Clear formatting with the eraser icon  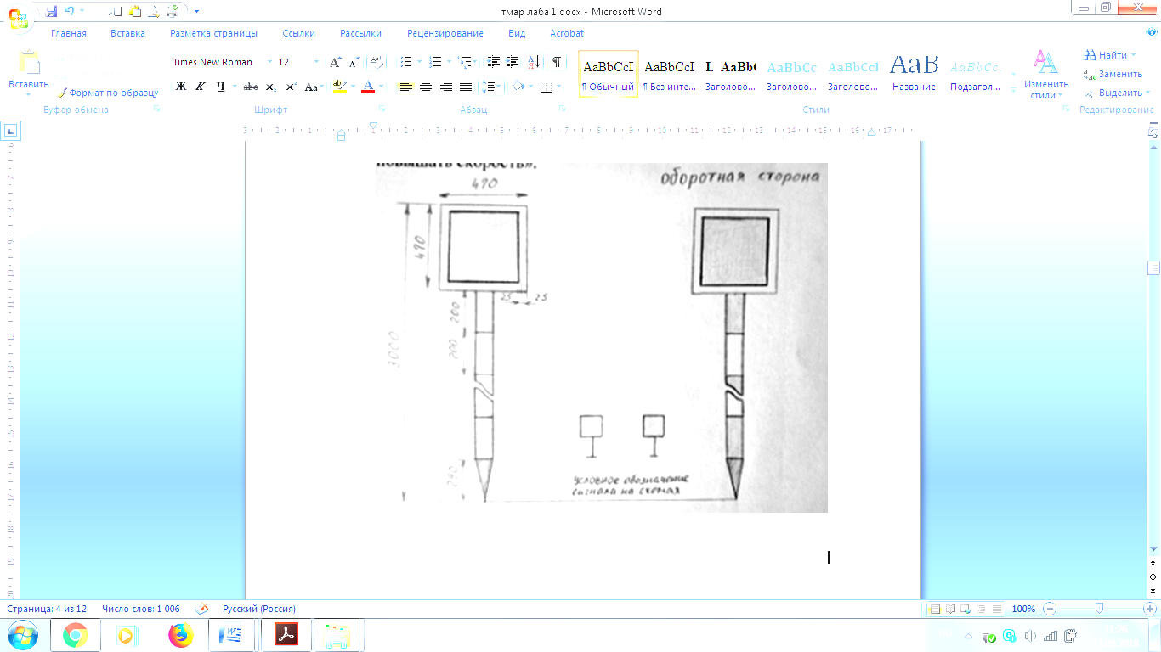click(x=377, y=62)
